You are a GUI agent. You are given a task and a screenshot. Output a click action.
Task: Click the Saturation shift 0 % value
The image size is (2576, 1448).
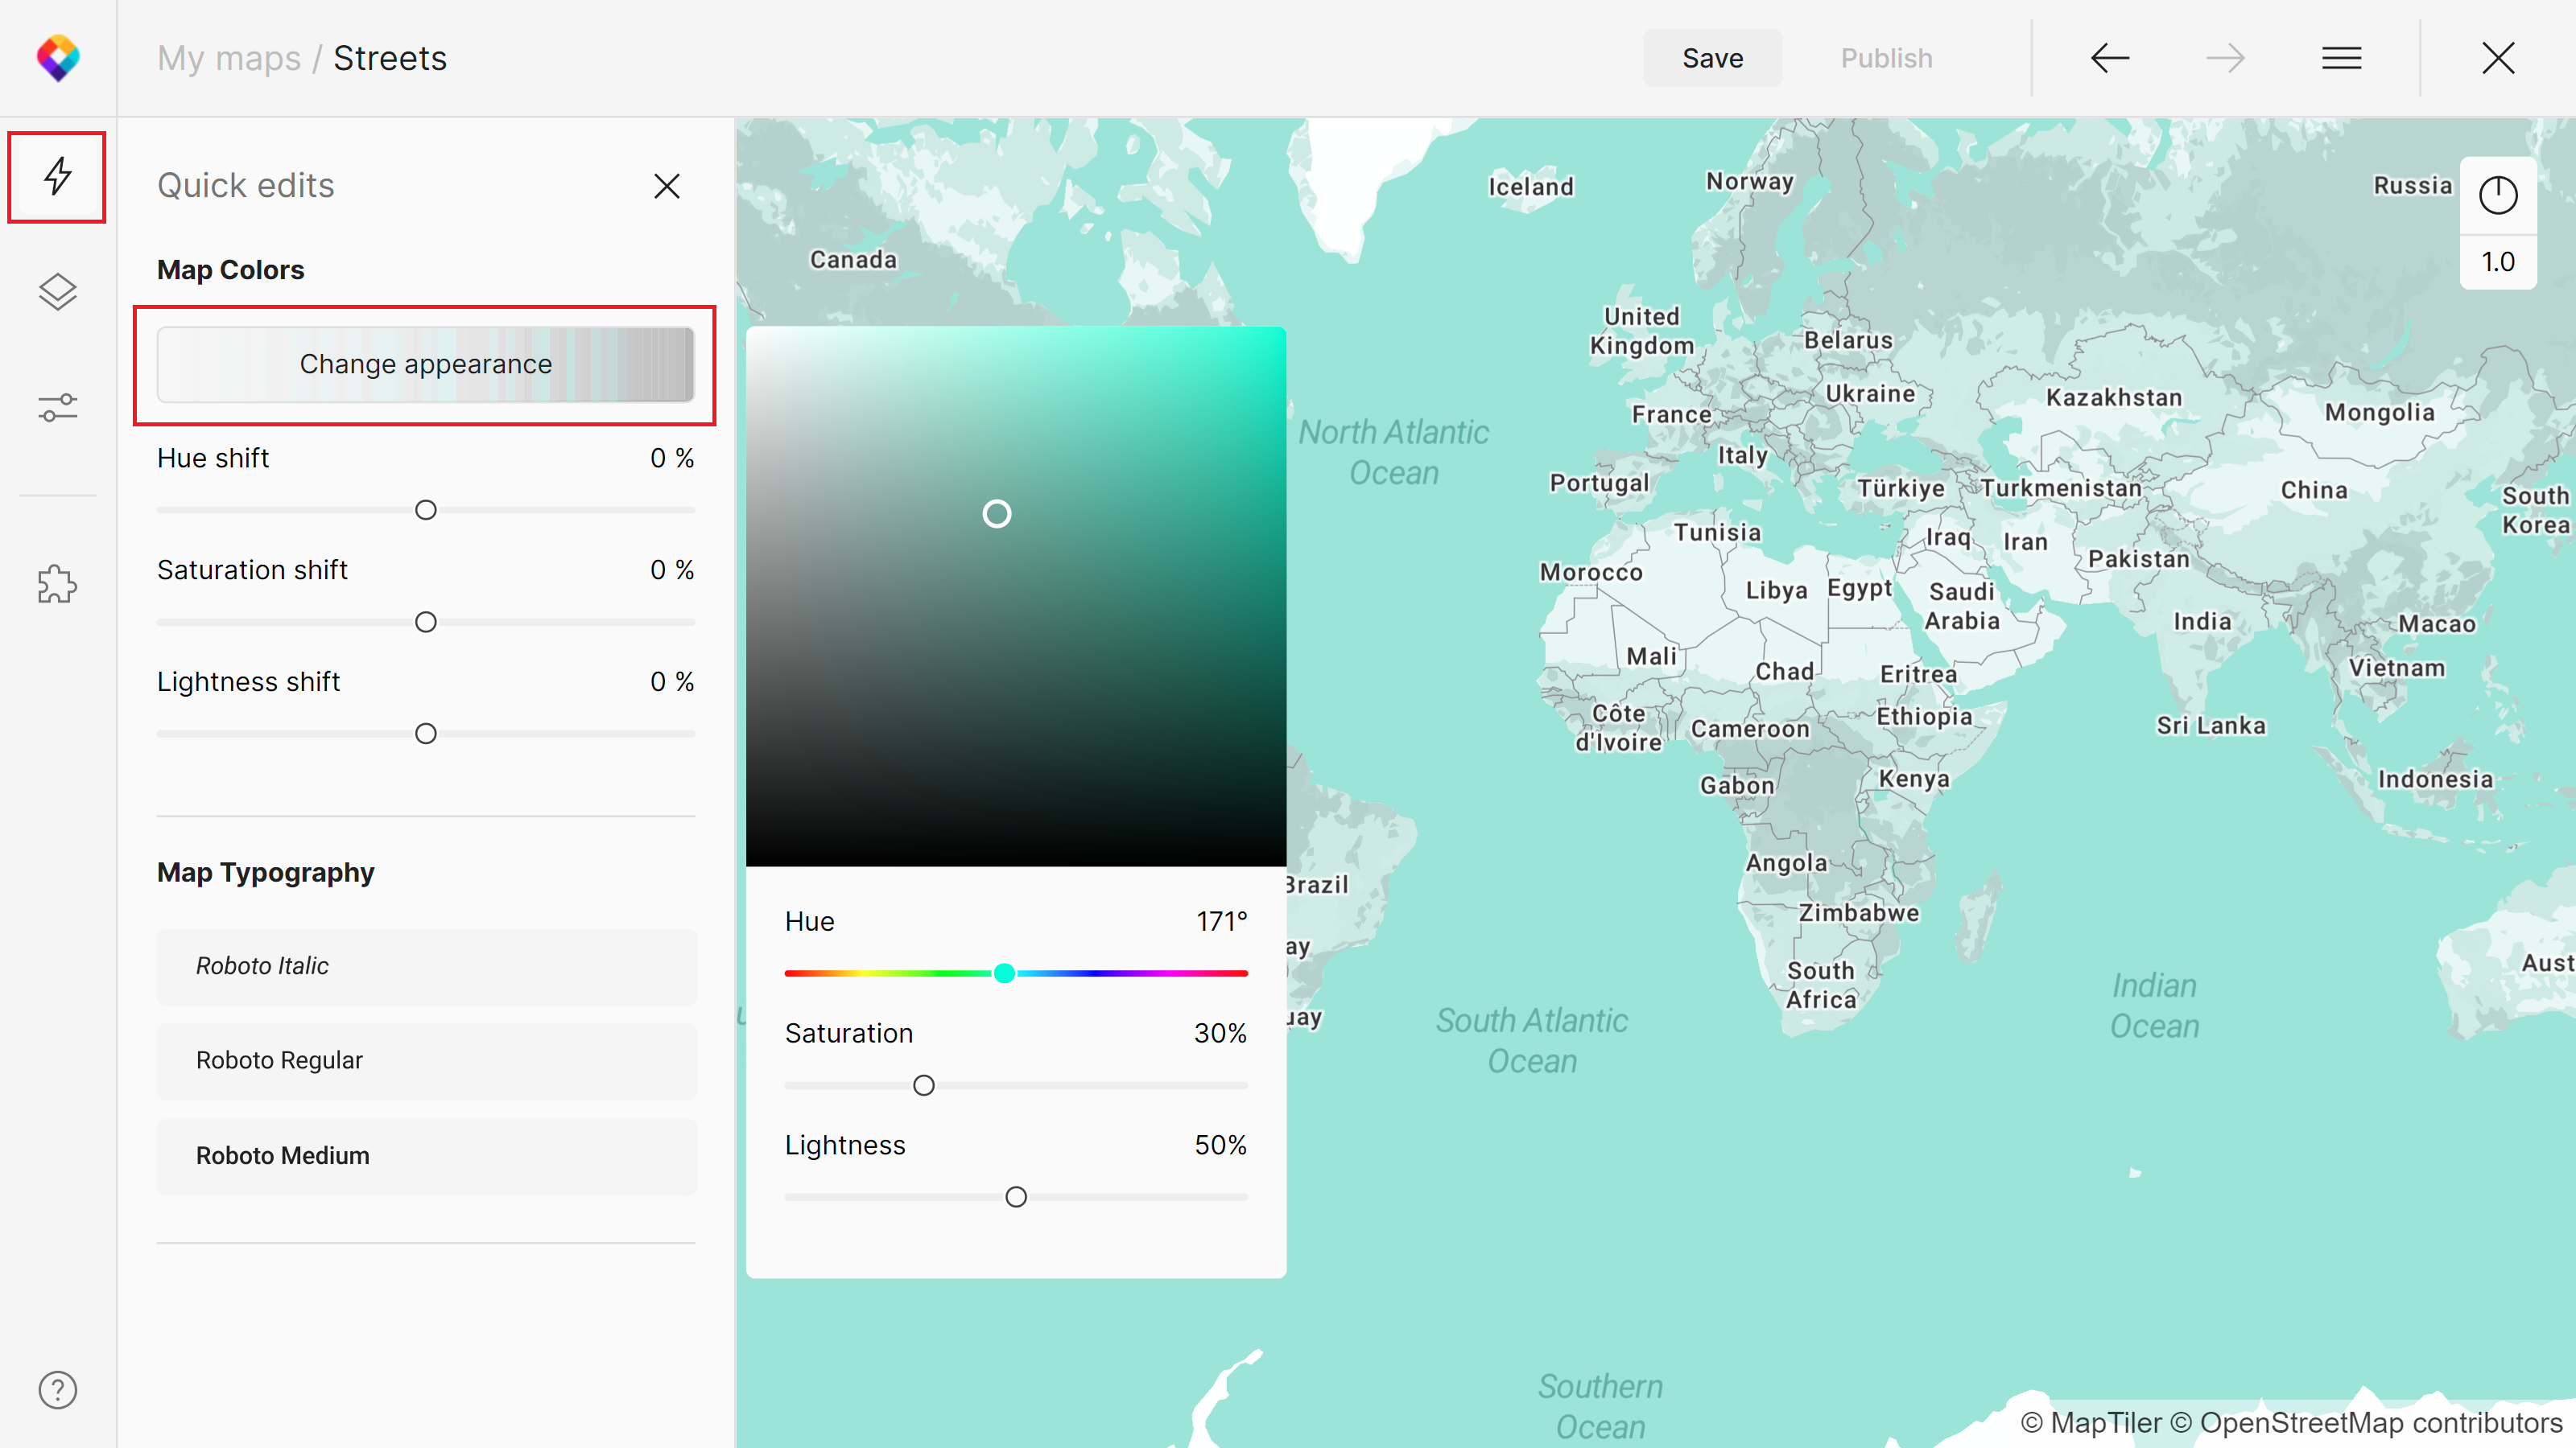click(x=672, y=570)
